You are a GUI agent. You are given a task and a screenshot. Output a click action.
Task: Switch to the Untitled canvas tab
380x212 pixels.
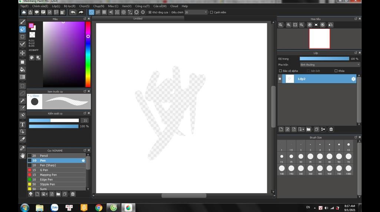(138, 18)
